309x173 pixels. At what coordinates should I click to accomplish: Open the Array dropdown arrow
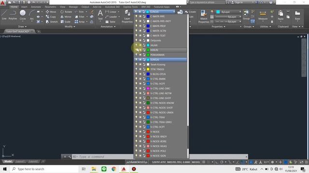[87, 22]
